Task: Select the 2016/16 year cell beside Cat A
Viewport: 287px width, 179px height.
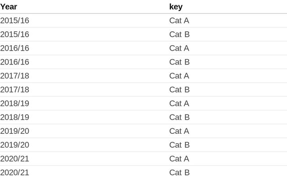Action: 15,48
